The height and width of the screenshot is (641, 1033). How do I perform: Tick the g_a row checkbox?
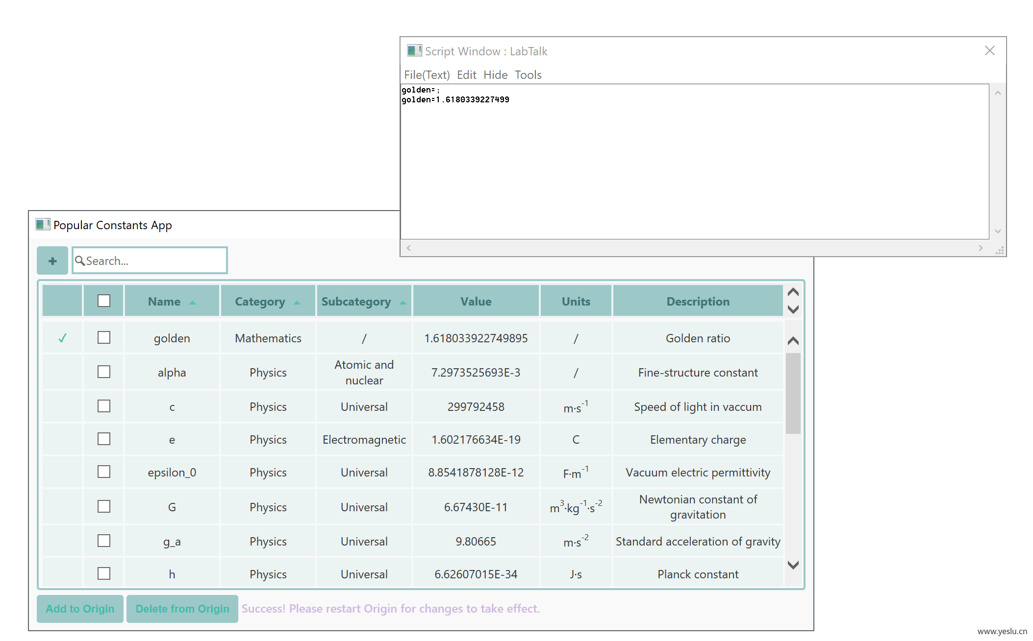click(x=104, y=541)
